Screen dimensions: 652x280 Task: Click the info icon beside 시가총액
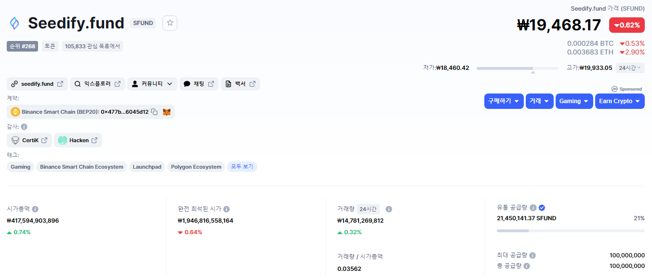(x=35, y=209)
